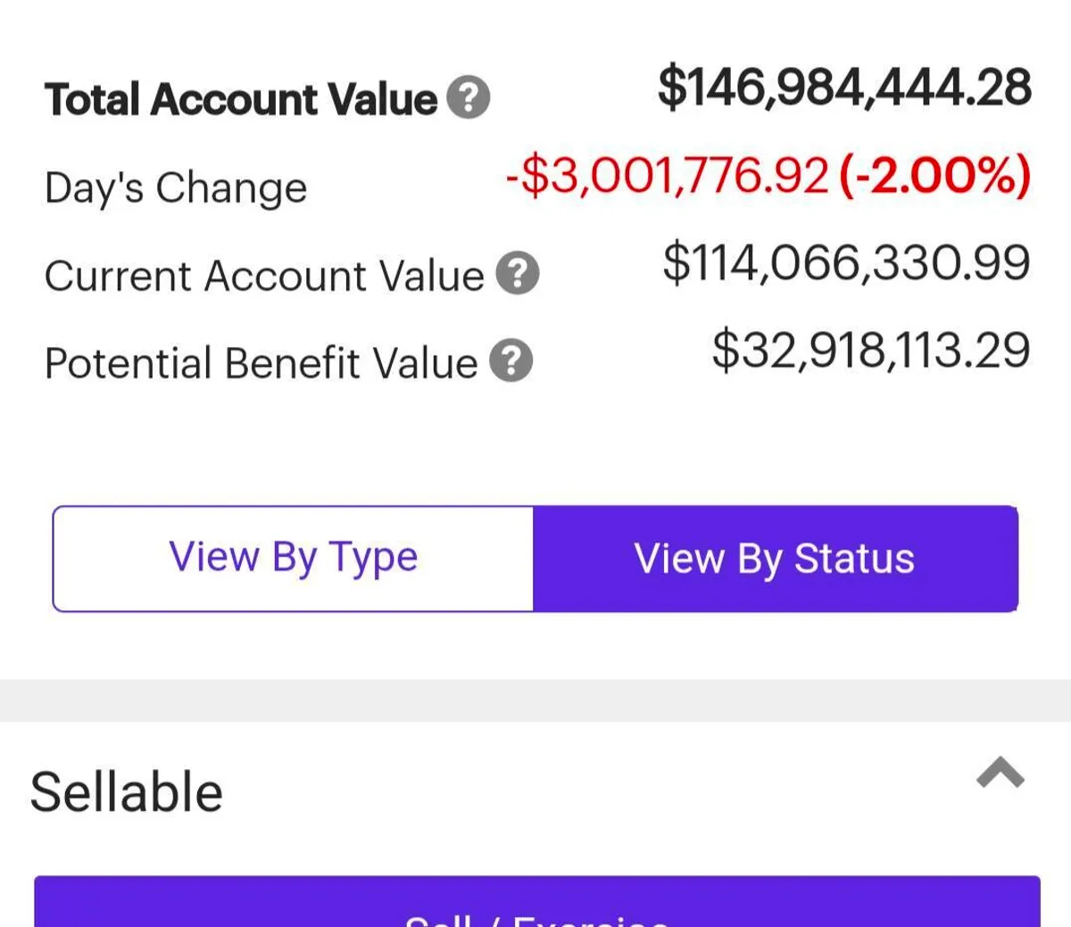Click the gray divider above Sellable
The image size is (1071, 927).
[x=535, y=700]
